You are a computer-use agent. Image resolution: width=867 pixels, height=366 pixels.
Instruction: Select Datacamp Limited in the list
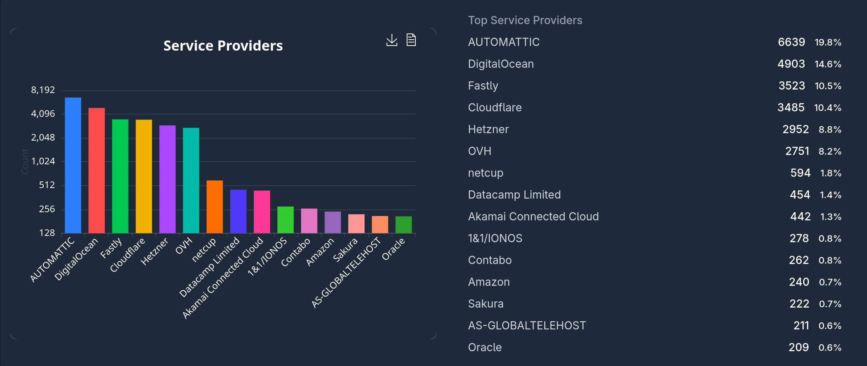tap(514, 195)
